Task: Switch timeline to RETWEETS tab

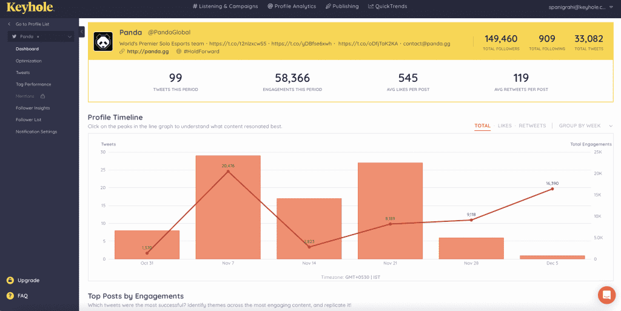Action: pos(532,126)
